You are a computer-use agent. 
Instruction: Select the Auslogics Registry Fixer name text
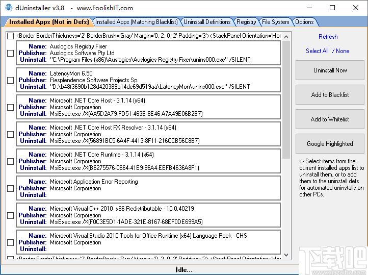78,46
